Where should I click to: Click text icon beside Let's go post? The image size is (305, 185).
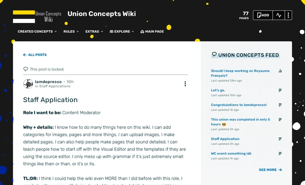280,90
